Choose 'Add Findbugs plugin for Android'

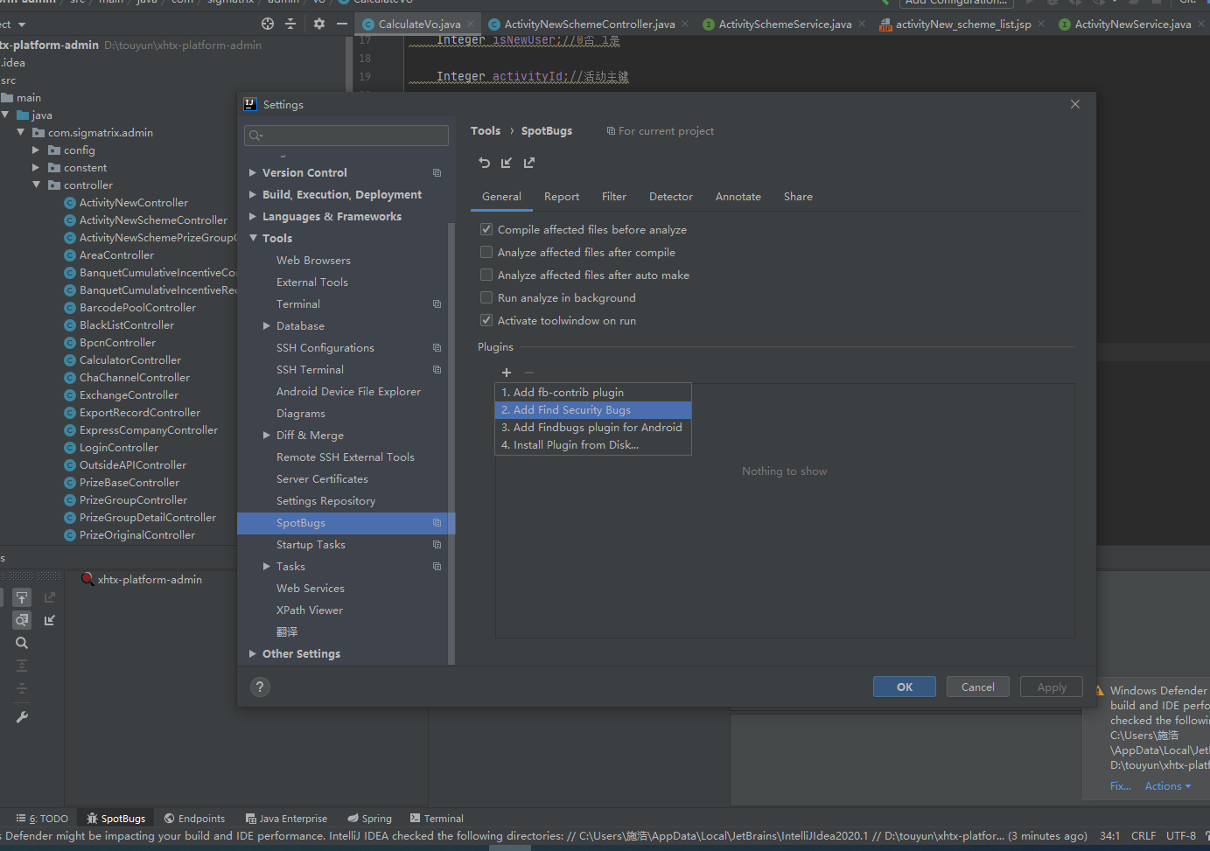click(593, 428)
